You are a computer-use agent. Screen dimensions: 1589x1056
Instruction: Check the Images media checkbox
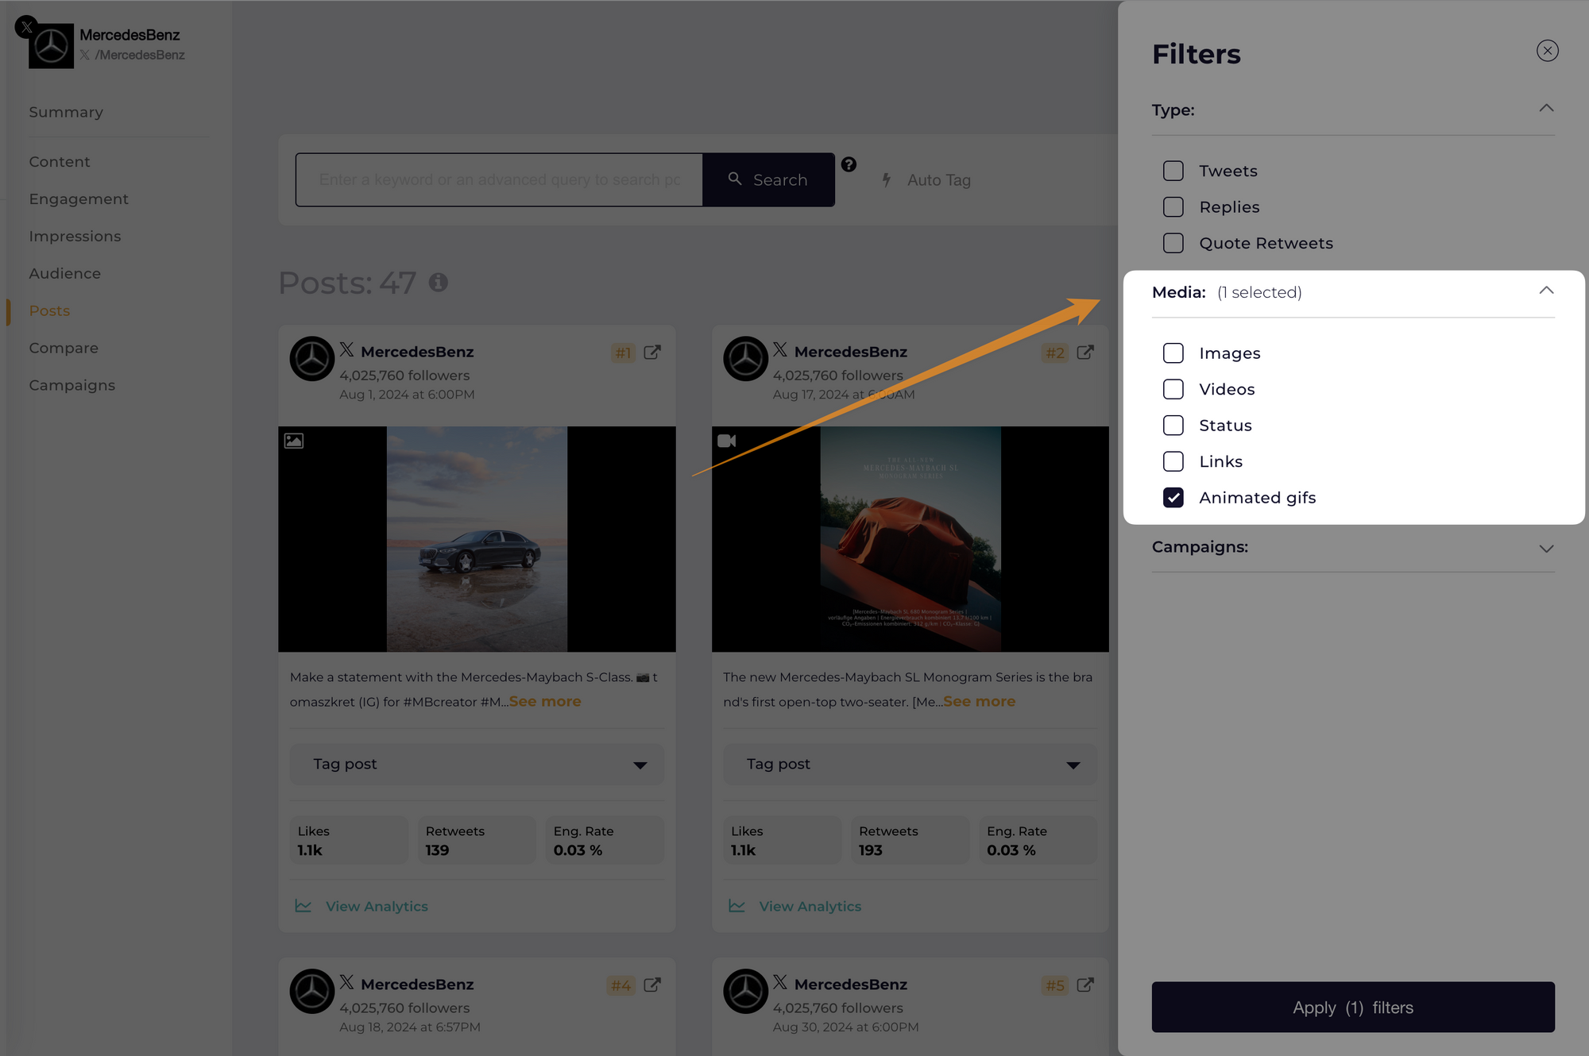[x=1173, y=353]
